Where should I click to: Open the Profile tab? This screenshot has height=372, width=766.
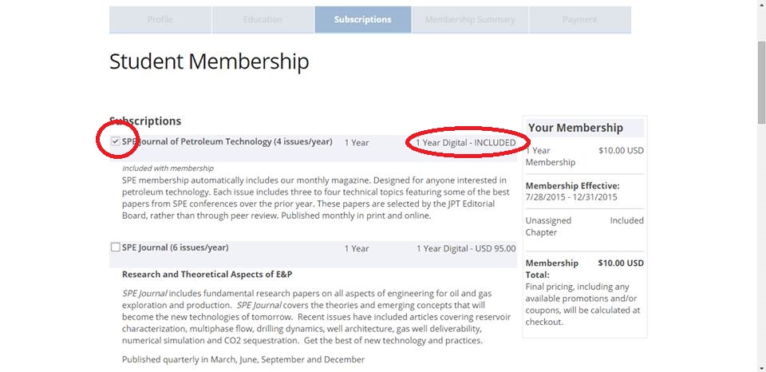pos(160,20)
